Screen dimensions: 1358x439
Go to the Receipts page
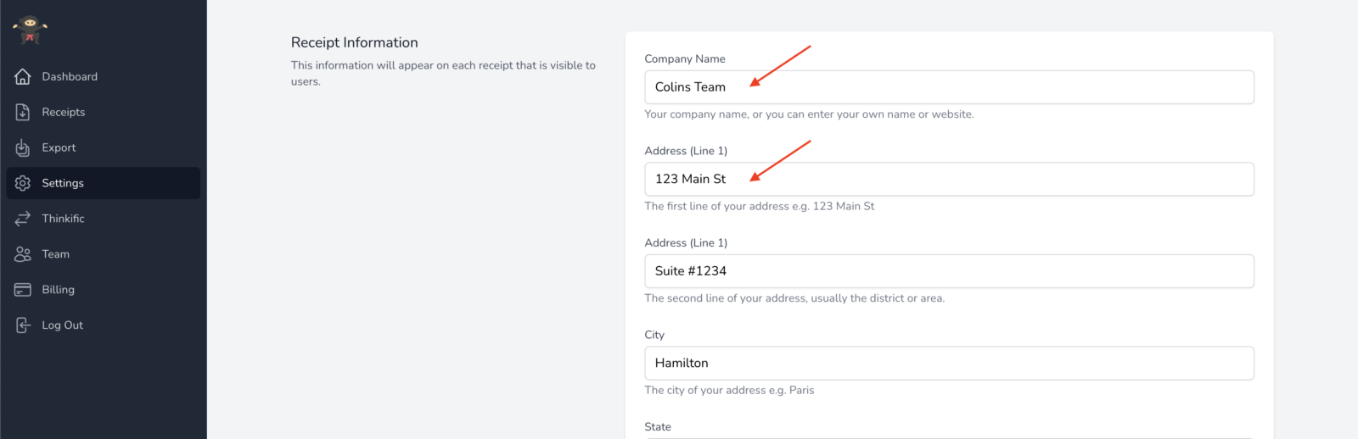[x=64, y=113]
